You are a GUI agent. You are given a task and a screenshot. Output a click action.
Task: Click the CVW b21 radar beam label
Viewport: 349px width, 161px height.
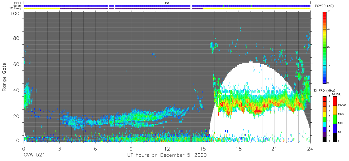point(34,155)
